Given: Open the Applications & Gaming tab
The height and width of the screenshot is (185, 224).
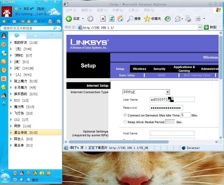Looking at the screenshot, I should [x=184, y=69].
